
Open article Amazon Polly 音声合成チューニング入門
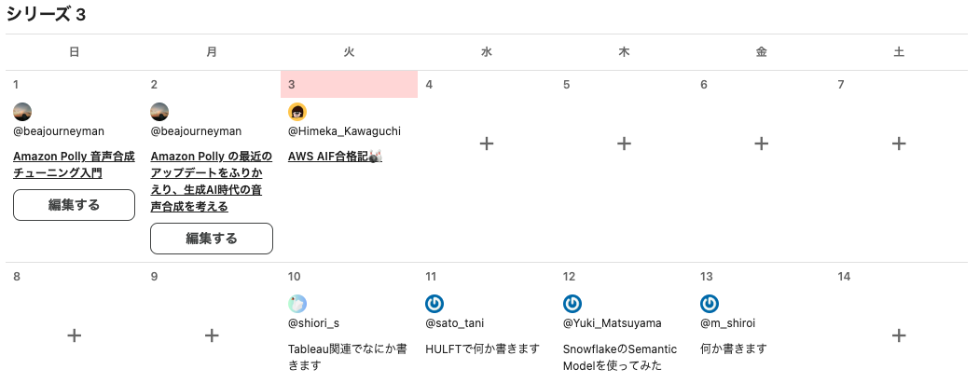[x=58, y=165]
